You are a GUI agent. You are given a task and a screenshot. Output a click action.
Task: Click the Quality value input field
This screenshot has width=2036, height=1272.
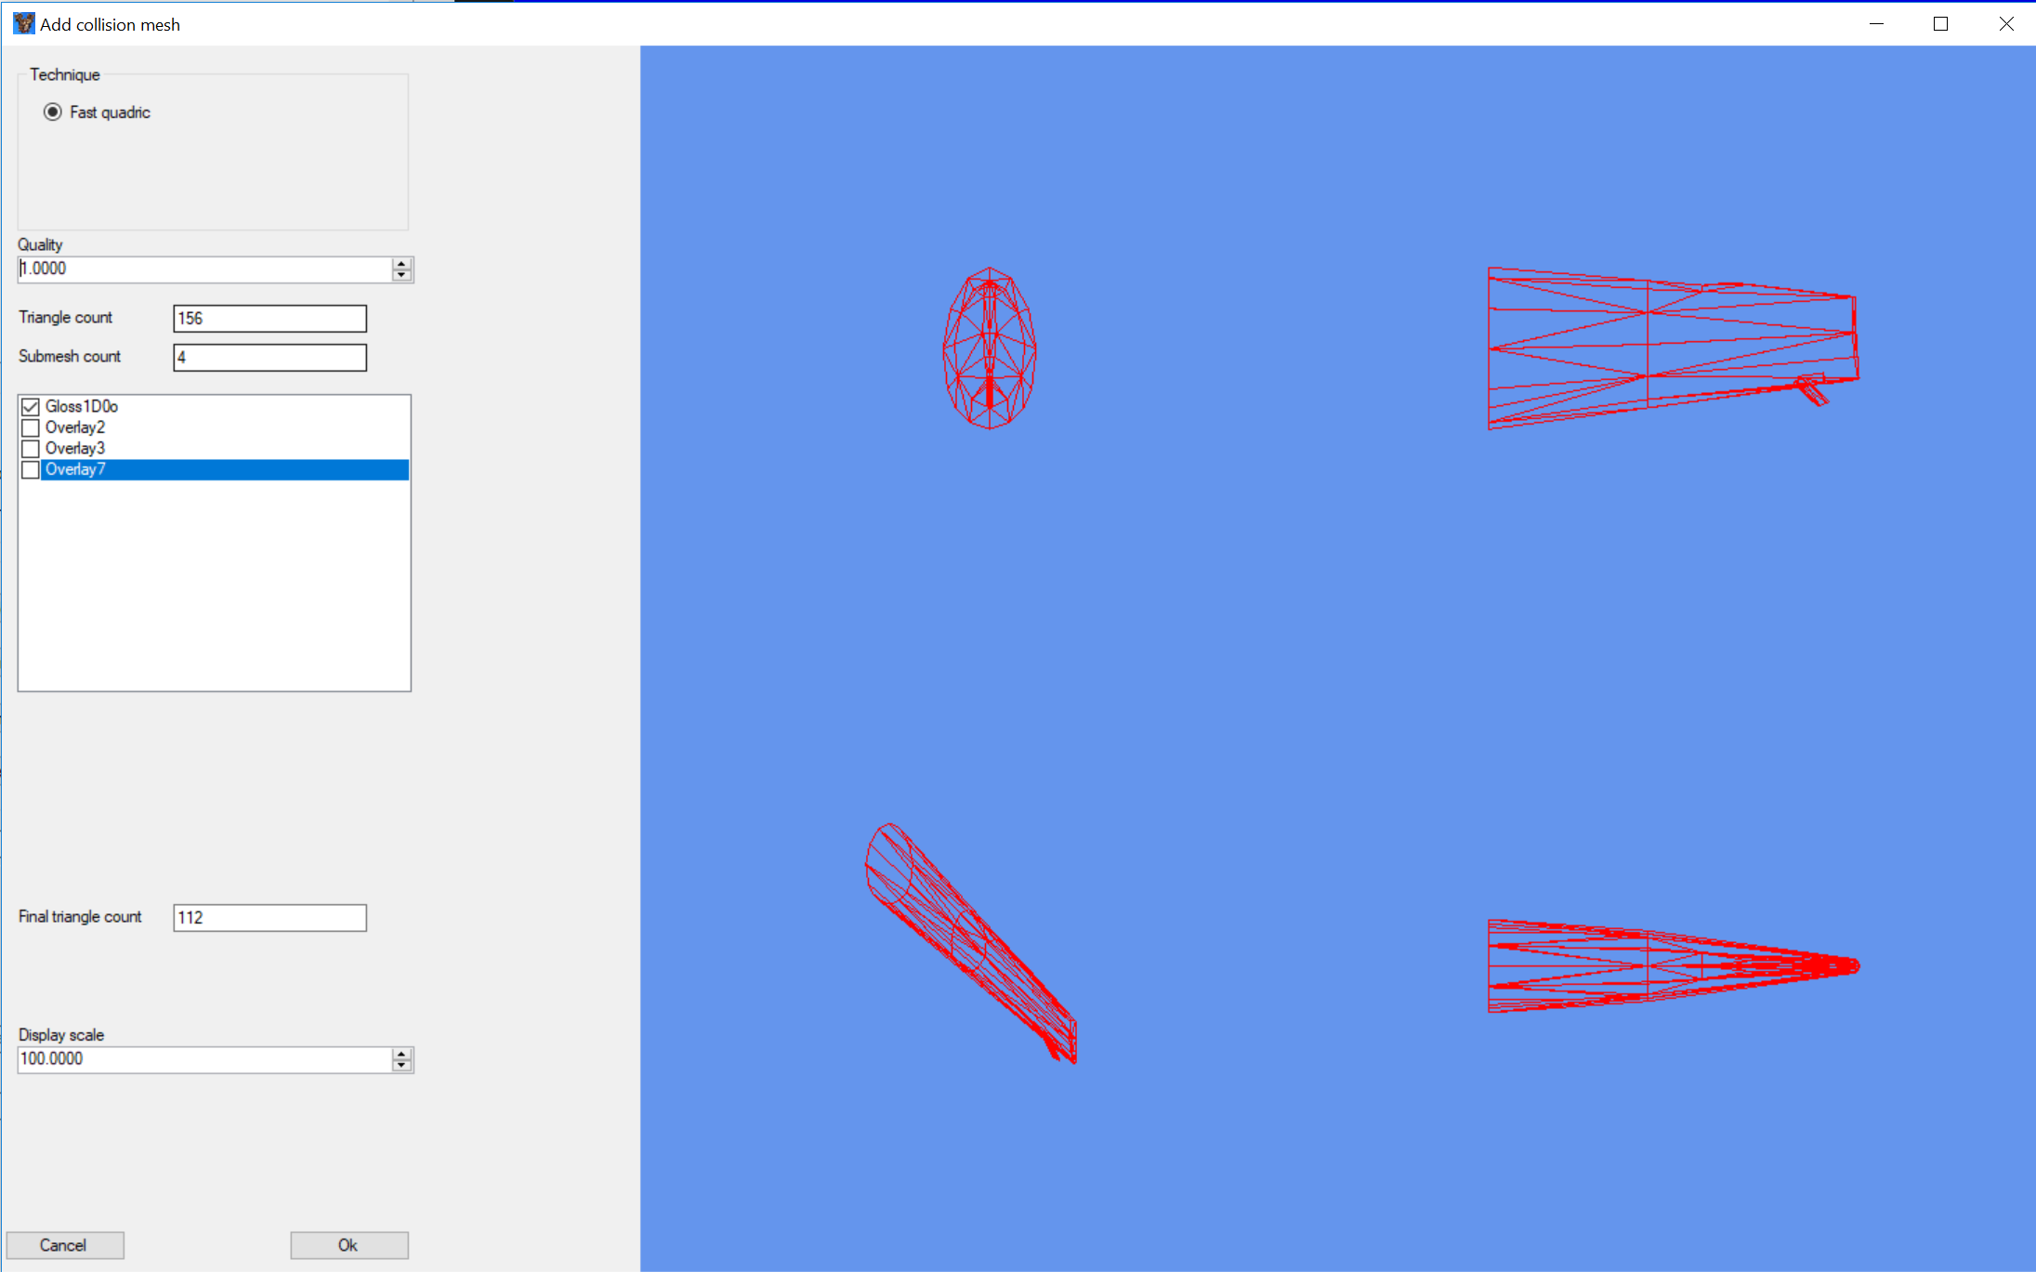[204, 269]
